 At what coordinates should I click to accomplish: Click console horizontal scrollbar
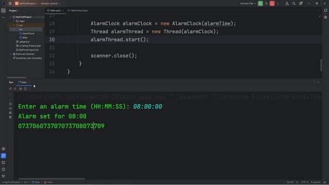pos(51,179)
